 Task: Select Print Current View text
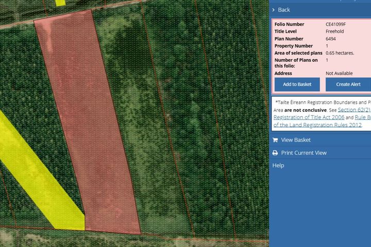[x=303, y=153]
